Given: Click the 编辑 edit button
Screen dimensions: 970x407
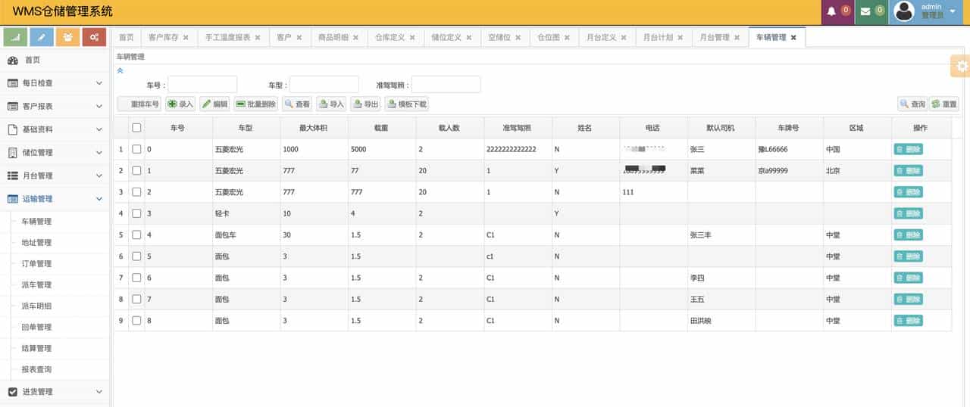Looking at the screenshot, I should [215, 104].
